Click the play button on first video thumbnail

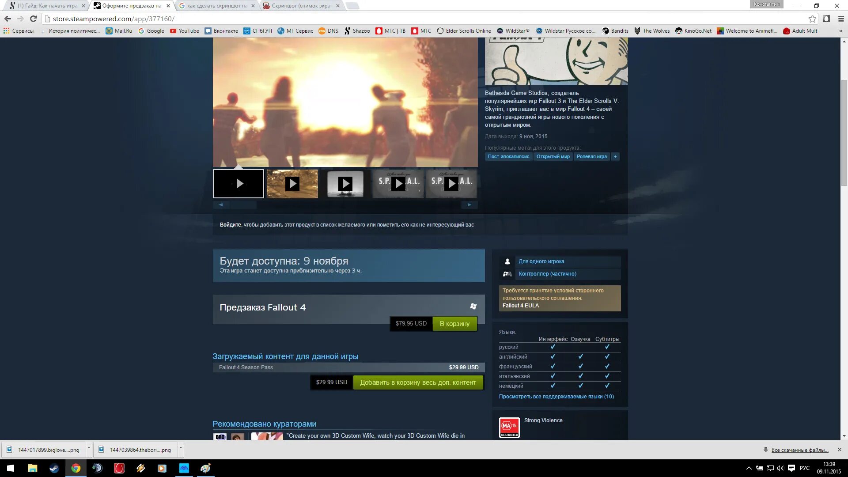point(239,183)
